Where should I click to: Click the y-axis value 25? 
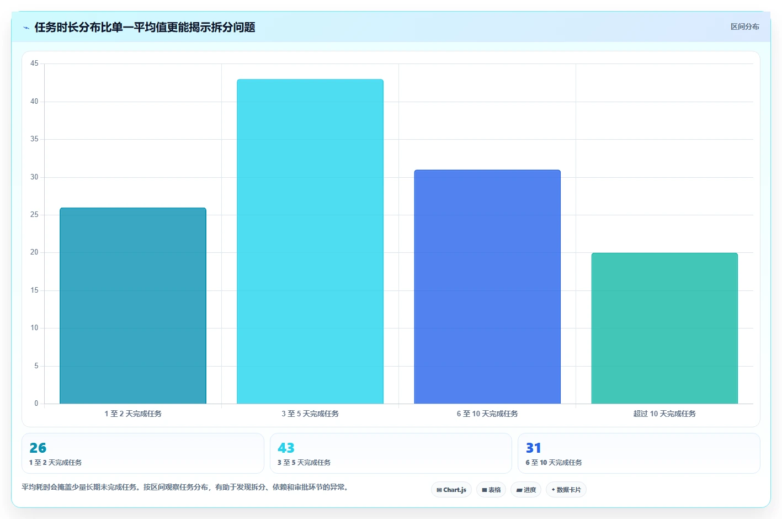tap(34, 215)
